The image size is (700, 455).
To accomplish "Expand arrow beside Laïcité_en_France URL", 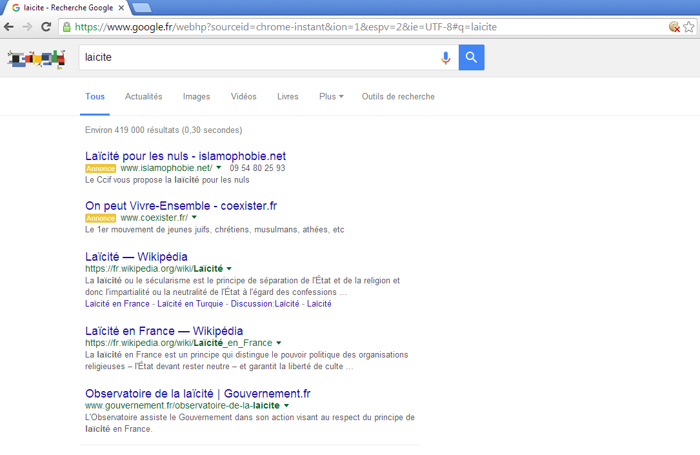I will tap(279, 343).
